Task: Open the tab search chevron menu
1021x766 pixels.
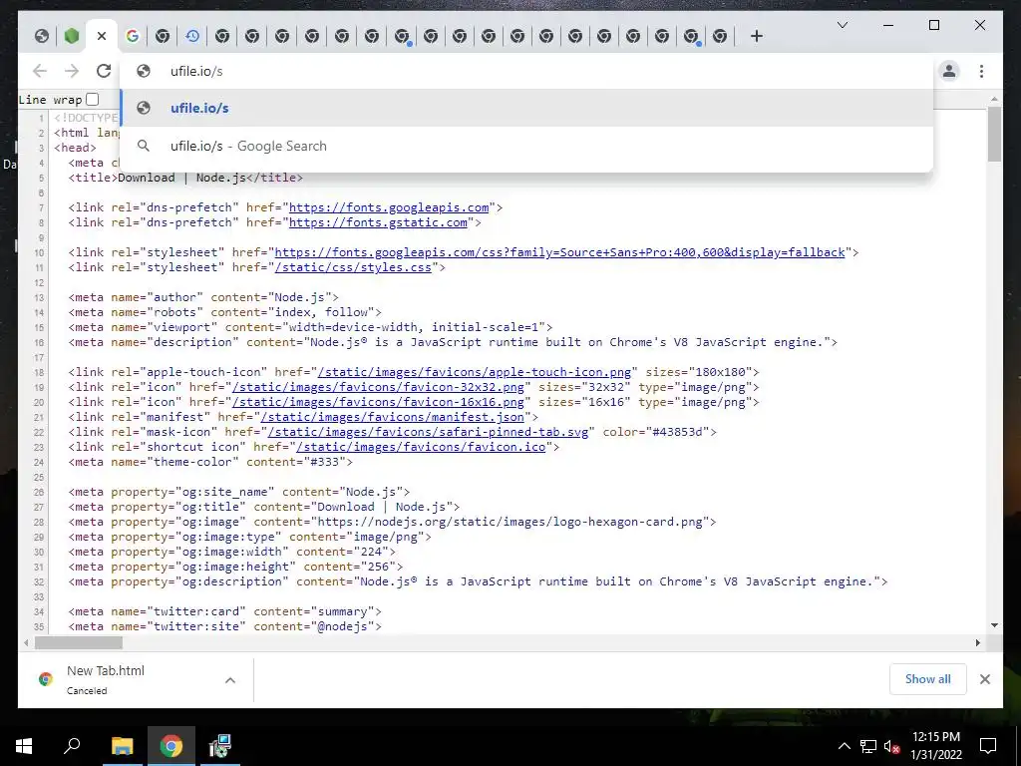Action: [x=842, y=25]
